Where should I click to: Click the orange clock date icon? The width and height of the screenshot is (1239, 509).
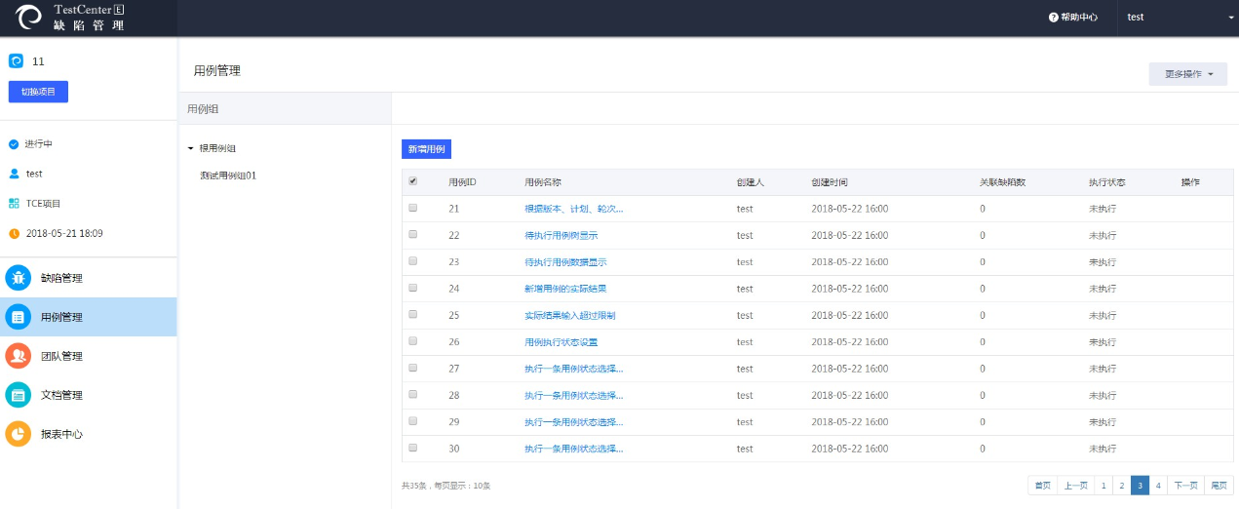pos(14,234)
